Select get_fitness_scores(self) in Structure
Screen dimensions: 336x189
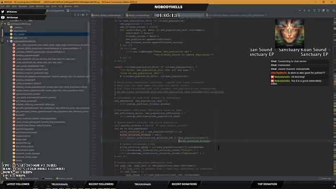point(25,101)
